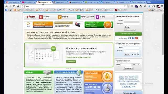Click the Вход button for control panel
The height and width of the screenshot is (94, 168).
pos(127,27)
